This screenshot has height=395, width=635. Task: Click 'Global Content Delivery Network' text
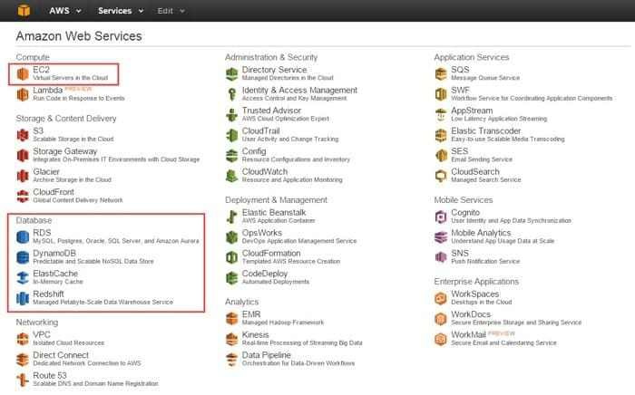click(78, 200)
